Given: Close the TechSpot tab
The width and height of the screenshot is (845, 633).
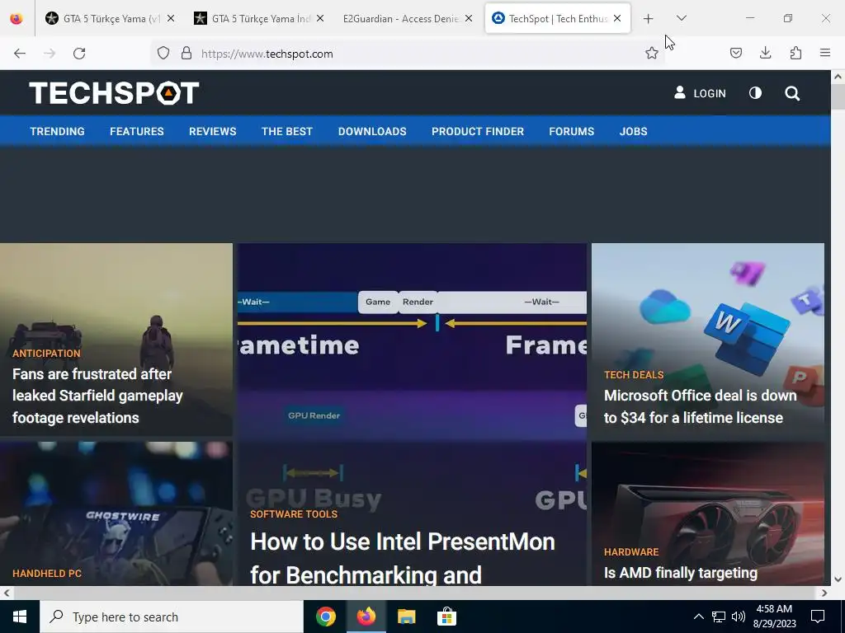Looking at the screenshot, I should coord(617,18).
